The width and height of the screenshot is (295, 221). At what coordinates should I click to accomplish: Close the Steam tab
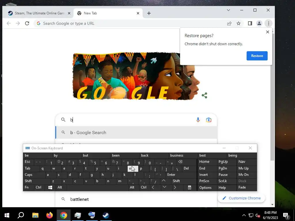(x=69, y=13)
